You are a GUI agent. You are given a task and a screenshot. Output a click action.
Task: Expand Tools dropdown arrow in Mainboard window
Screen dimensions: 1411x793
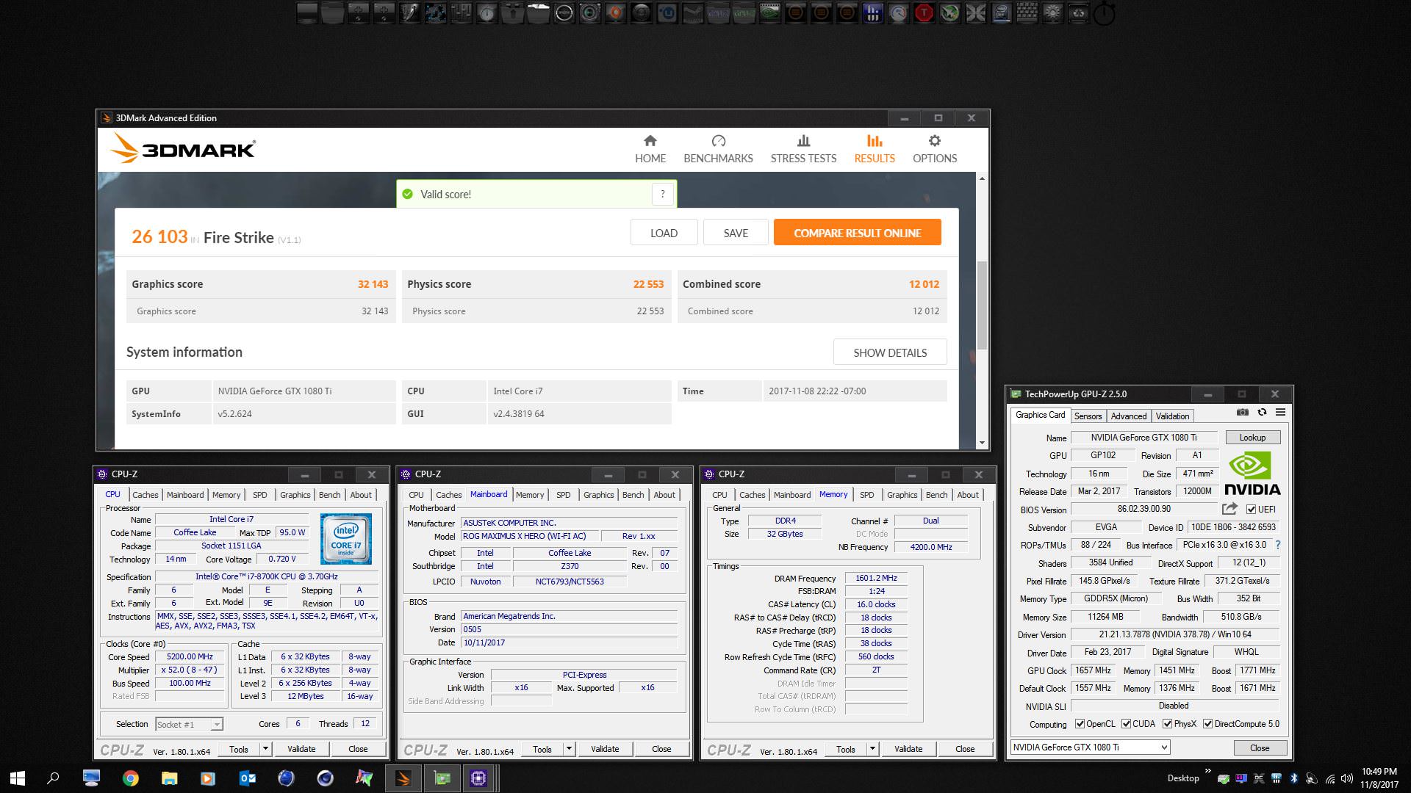click(x=569, y=749)
